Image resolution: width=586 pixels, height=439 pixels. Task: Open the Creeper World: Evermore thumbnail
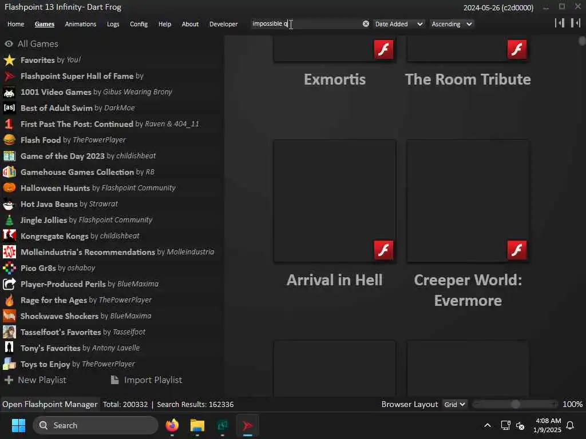pyautogui.click(x=468, y=201)
